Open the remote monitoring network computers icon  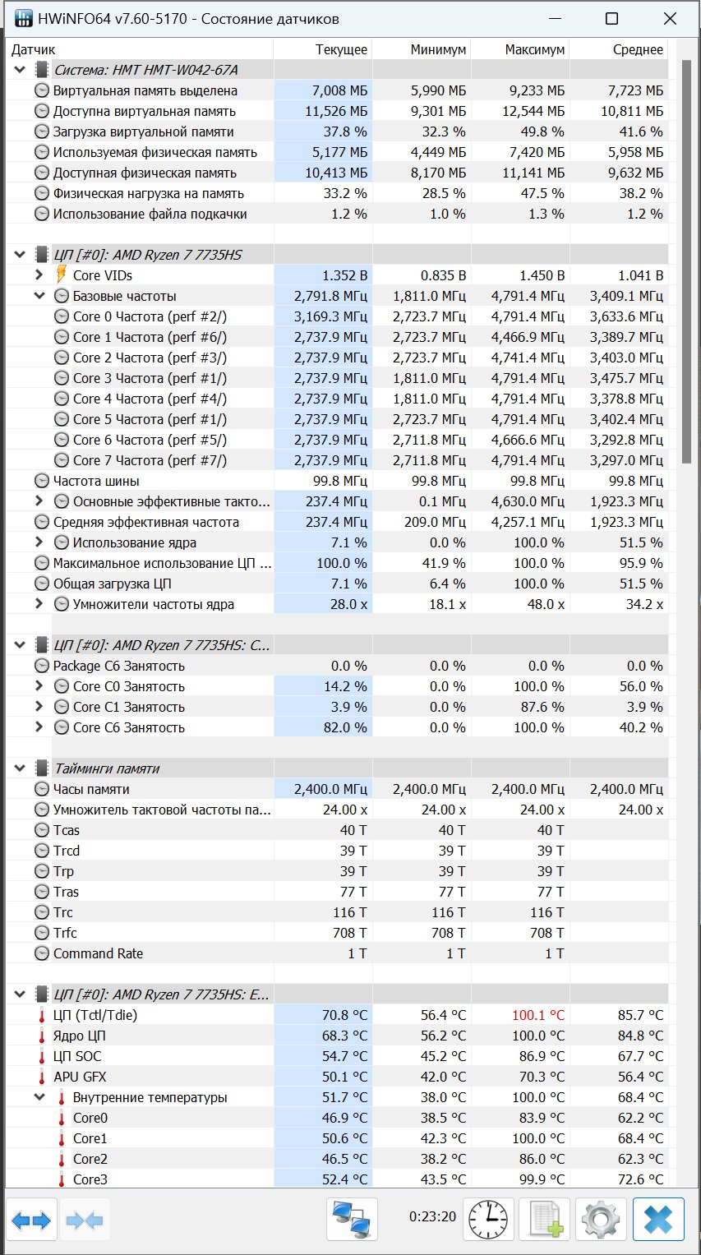coord(353,1219)
